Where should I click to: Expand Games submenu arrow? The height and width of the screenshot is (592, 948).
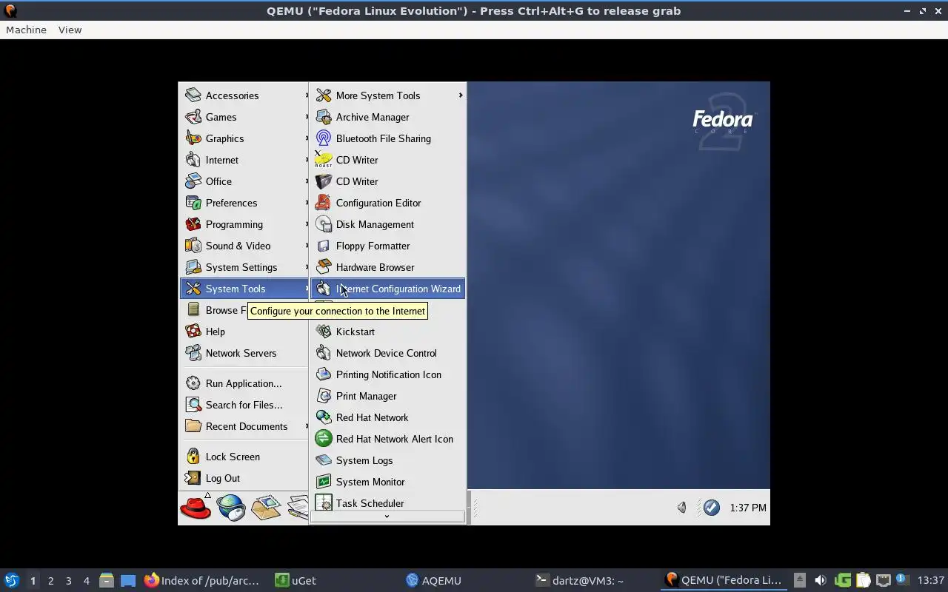[307, 117]
